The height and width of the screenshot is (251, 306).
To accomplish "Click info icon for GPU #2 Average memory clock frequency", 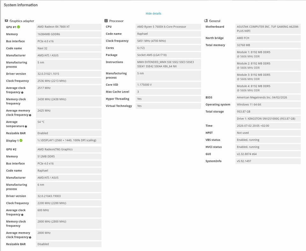I will pos(30,237).
